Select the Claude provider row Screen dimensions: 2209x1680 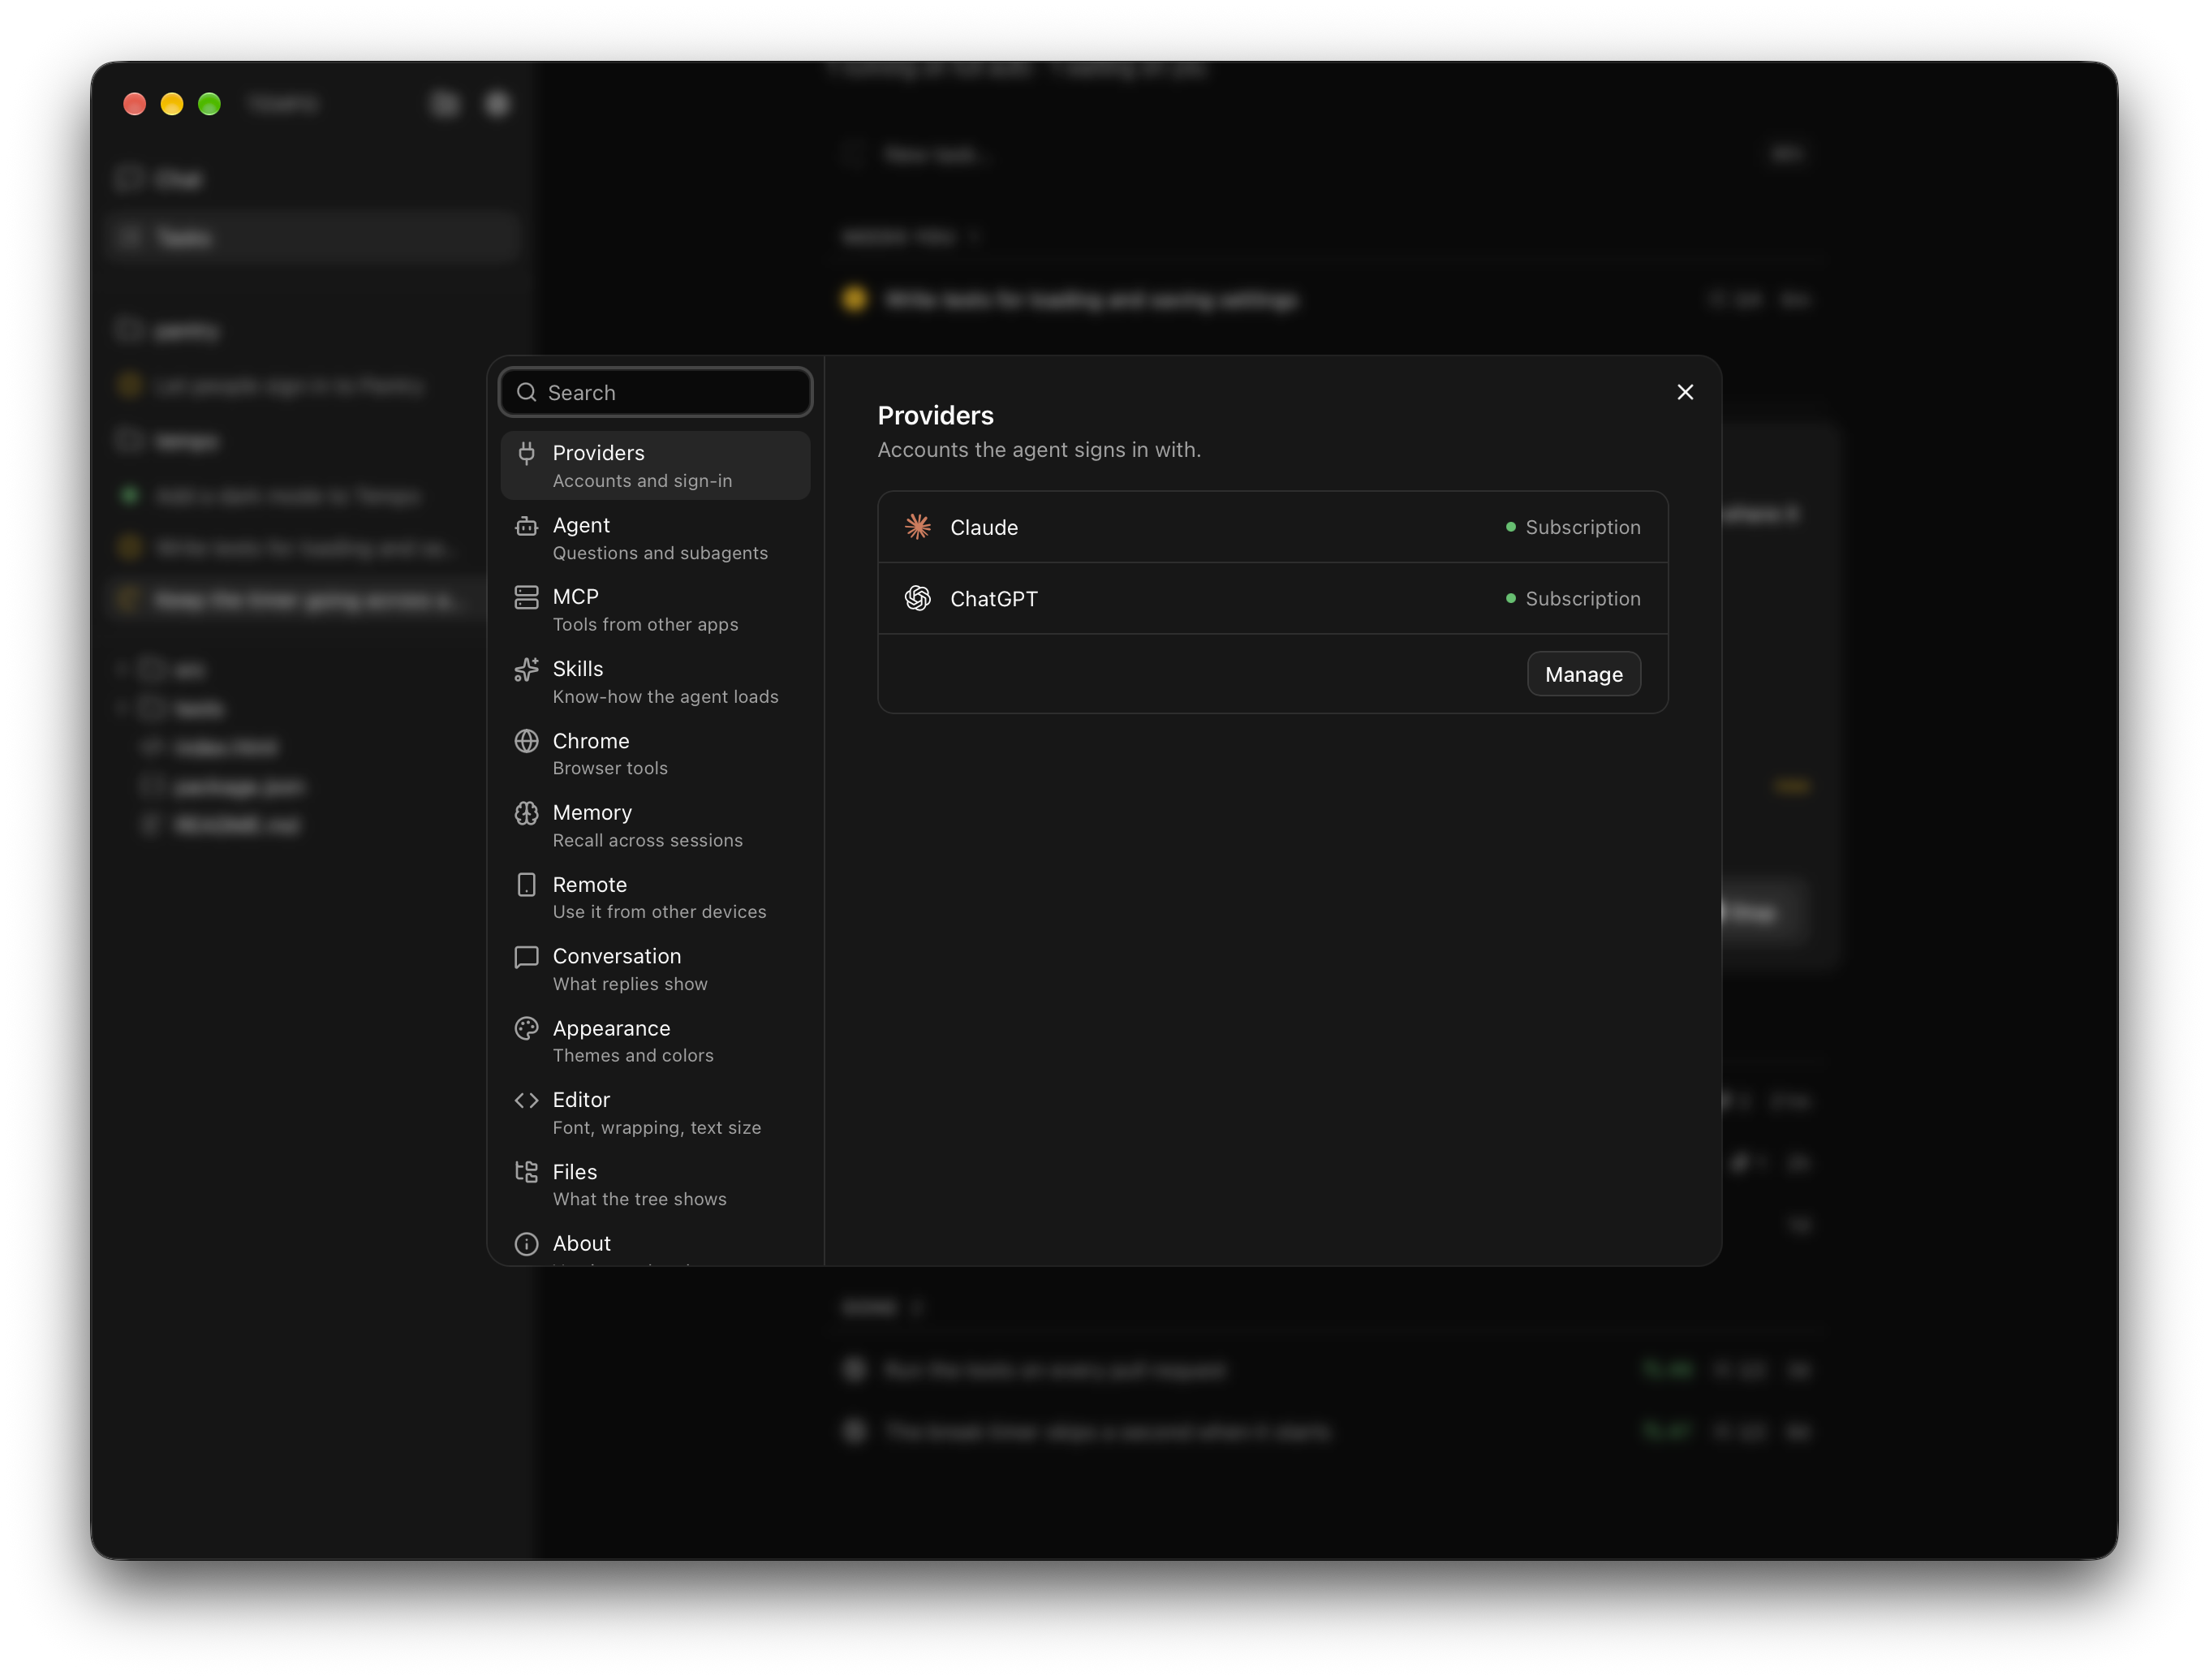1272,527
